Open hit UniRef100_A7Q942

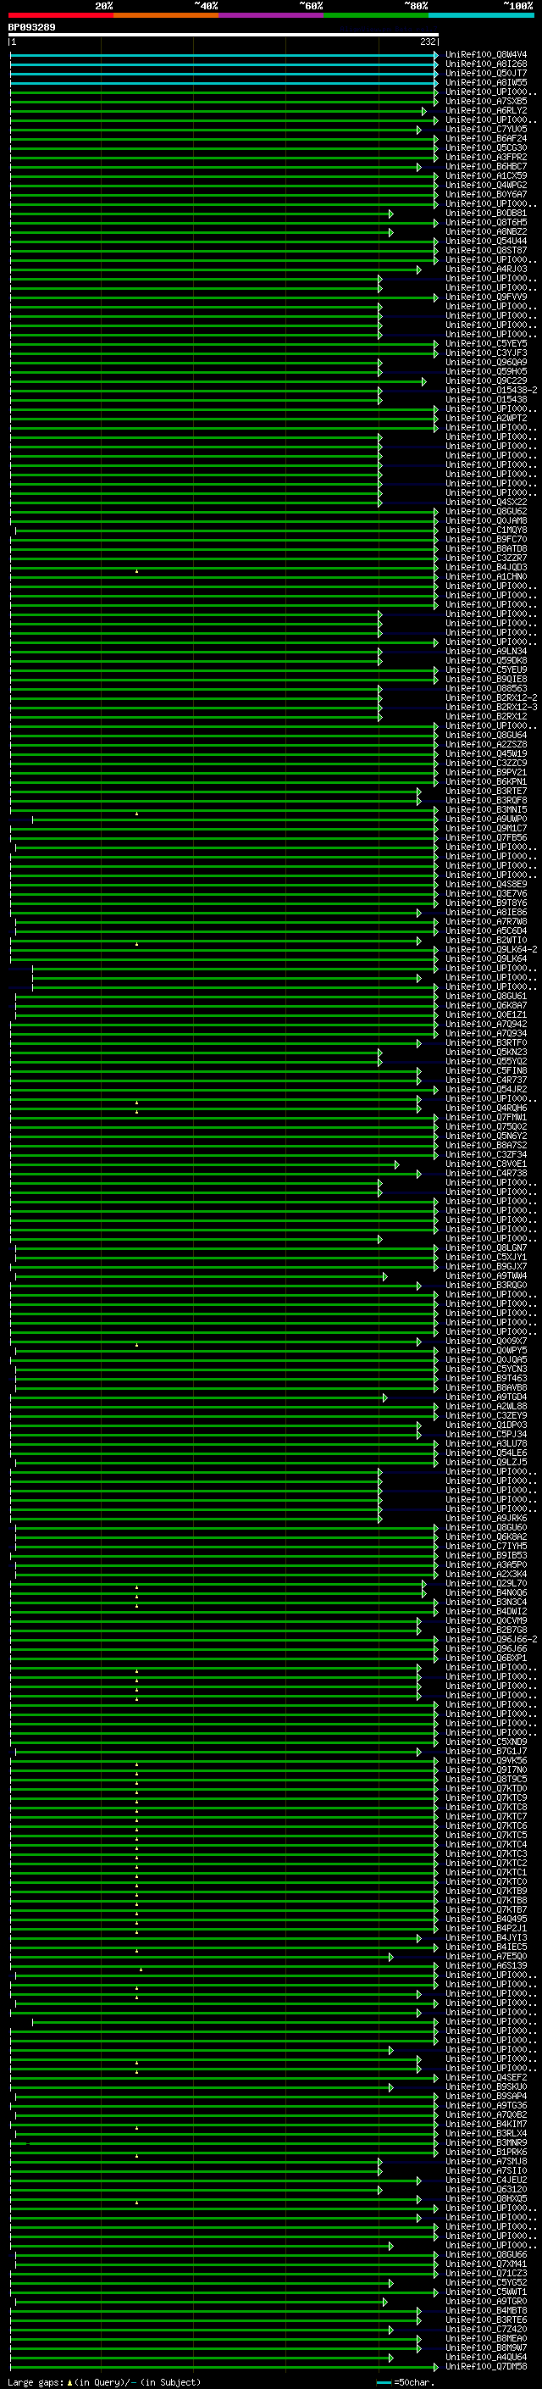(x=486, y=1024)
